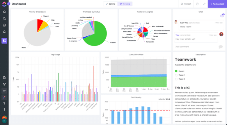Screen dimensions: 227x125
Task: Switch dashboard to Editing mode
Action: 111,4
